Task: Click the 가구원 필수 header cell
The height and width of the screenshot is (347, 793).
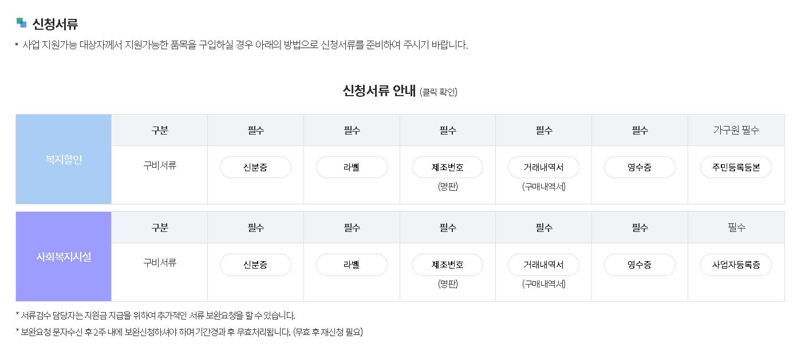Action: (x=736, y=130)
